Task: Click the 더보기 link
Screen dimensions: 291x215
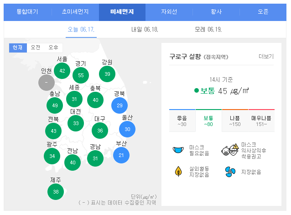Action: (x=266, y=57)
